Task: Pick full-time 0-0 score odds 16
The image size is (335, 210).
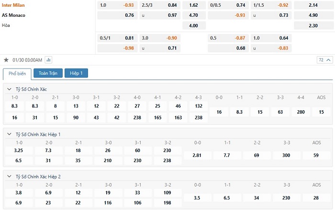Action: click(x=219, y=112)
